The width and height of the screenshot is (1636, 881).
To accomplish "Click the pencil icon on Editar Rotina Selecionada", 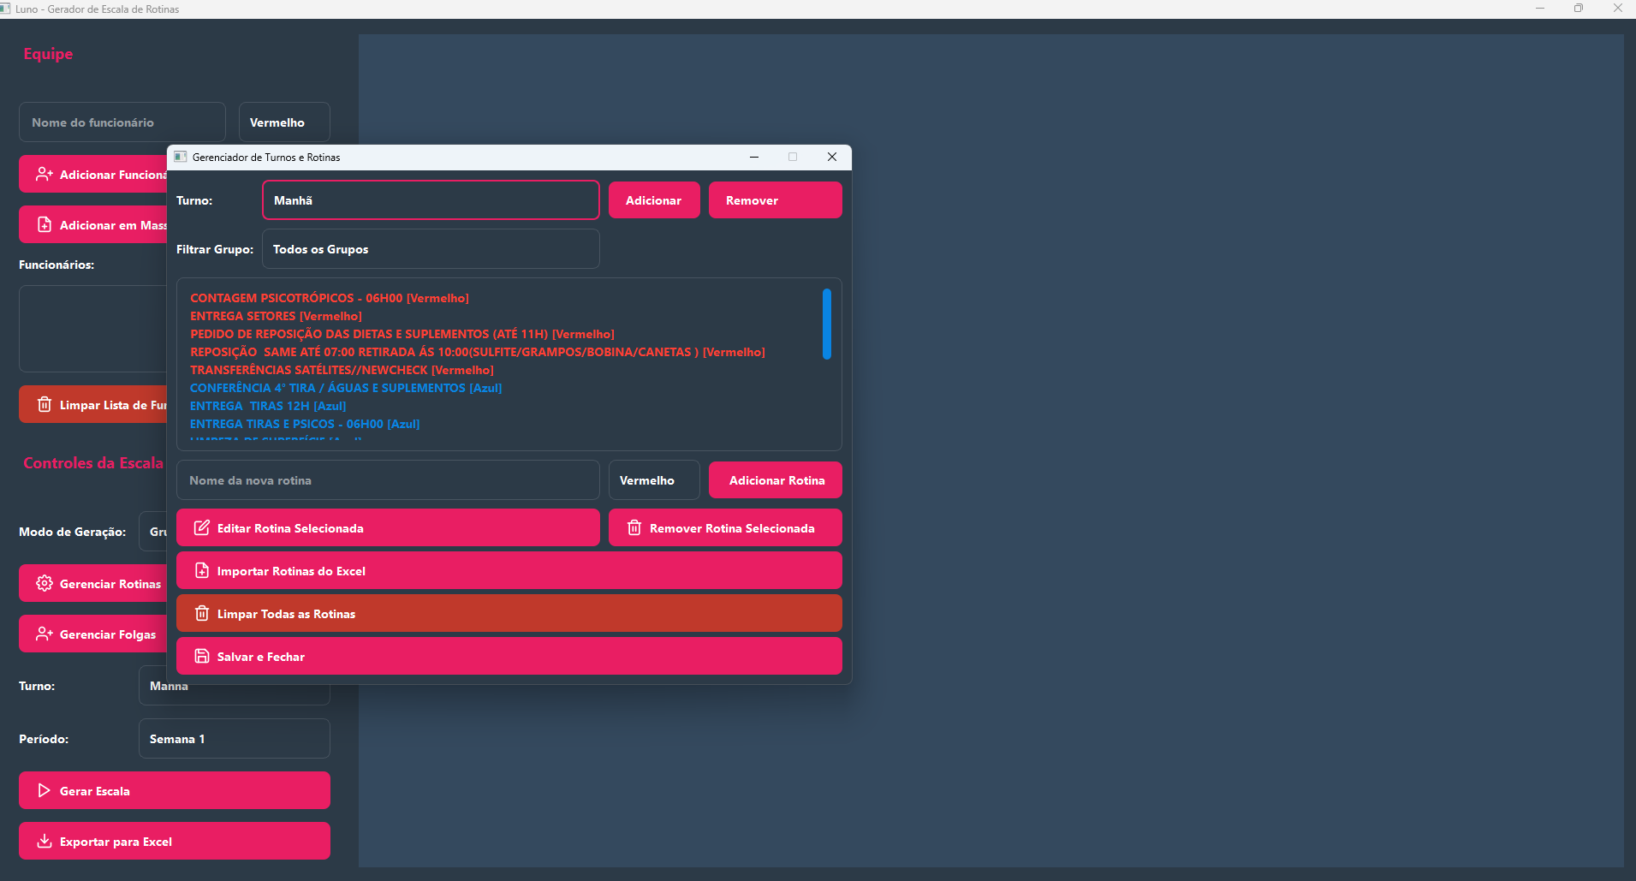I will (x=202, y=527).
